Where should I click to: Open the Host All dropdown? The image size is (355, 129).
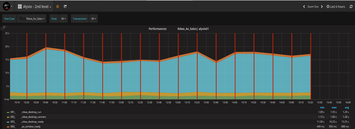[63, 19]
